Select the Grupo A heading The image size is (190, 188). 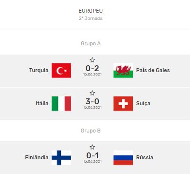click(91, 43)
